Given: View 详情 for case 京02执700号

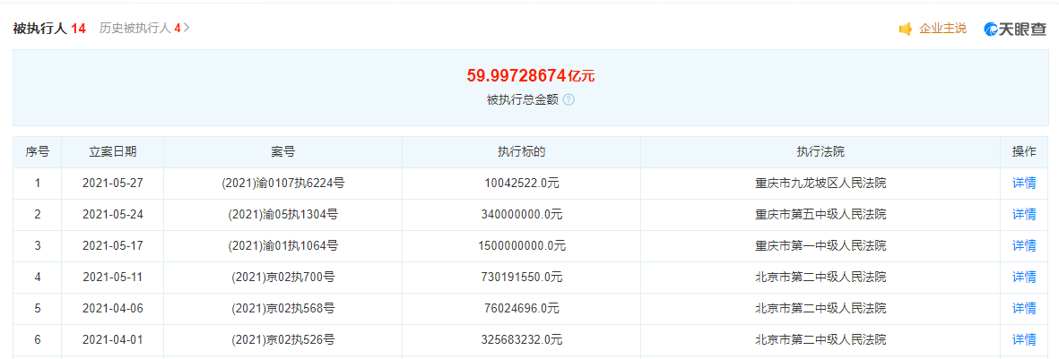Looking at the screenshot, I should click(x=1024, y=277).
